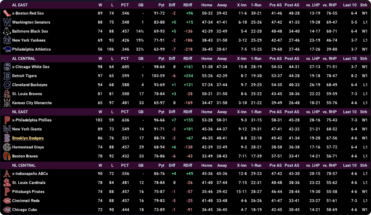
Task: Open the New York Giants team page
Action: (x=27, y=129)
